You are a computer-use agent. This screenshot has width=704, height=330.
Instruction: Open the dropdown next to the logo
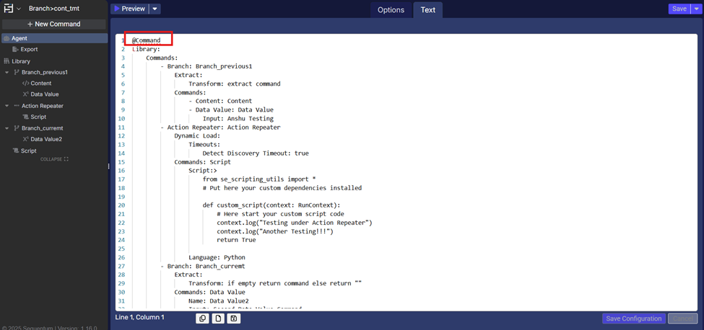(x=18, y=9)
